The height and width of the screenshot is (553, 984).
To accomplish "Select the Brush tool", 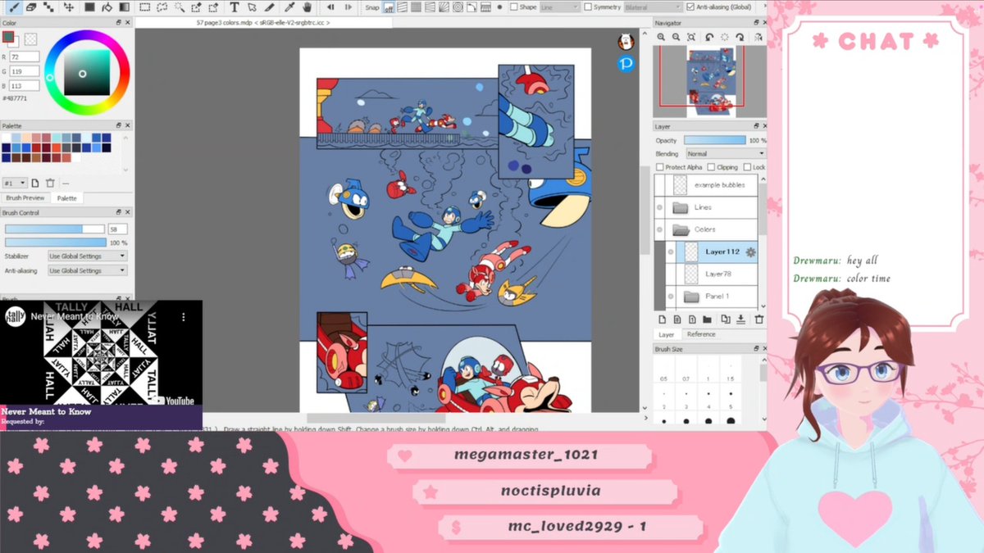I will pos(15,7).
